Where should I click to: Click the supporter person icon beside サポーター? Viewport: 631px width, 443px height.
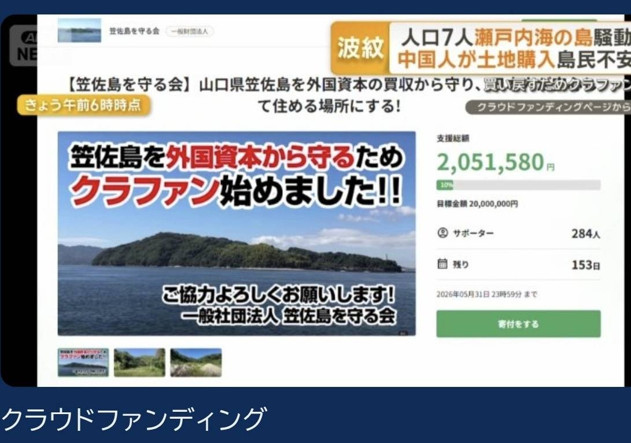pyautogui.click(x=442, y=233)
